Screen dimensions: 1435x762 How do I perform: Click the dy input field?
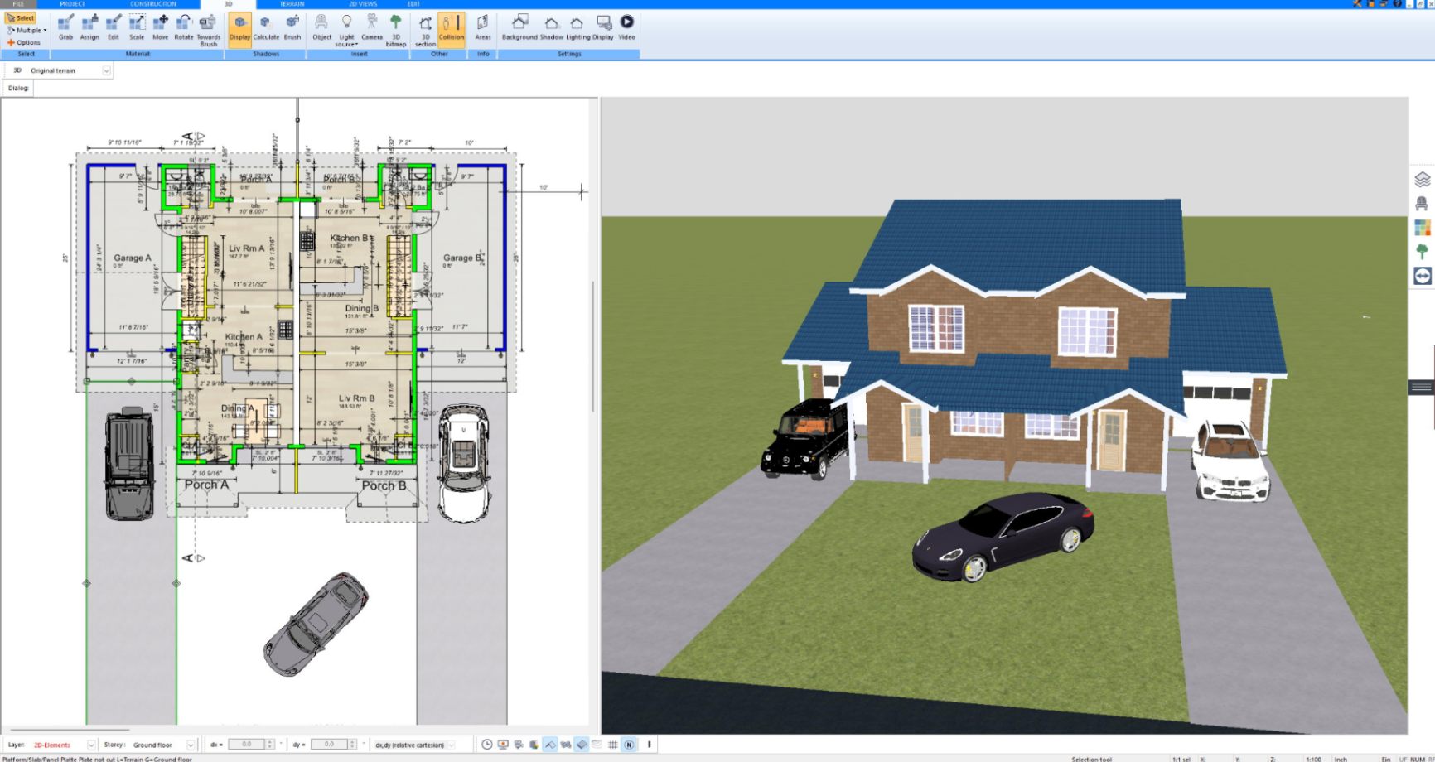(330, 745)
